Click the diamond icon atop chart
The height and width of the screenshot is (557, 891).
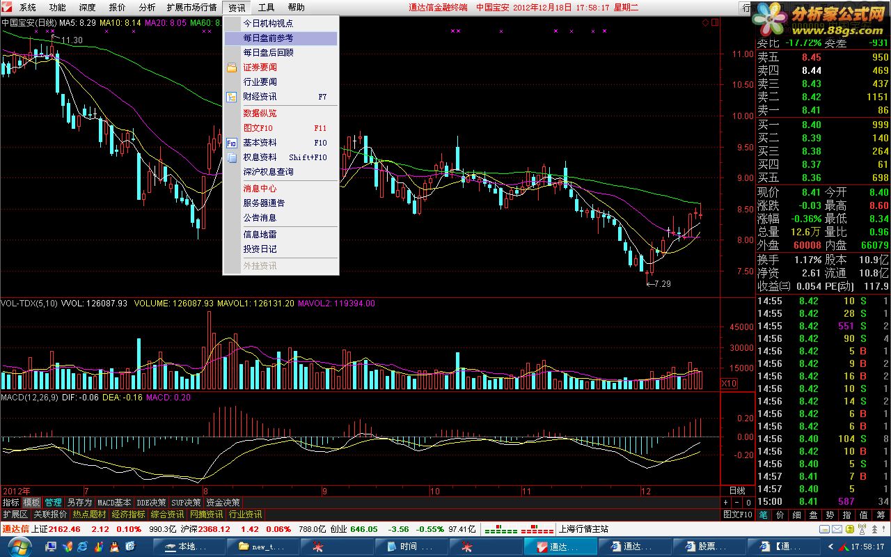tap(705, 22)
